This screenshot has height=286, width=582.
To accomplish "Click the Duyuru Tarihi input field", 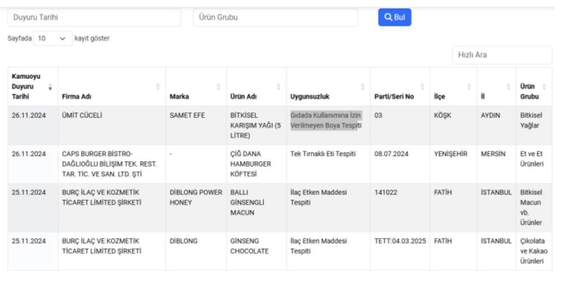I will tap(94, 17).
